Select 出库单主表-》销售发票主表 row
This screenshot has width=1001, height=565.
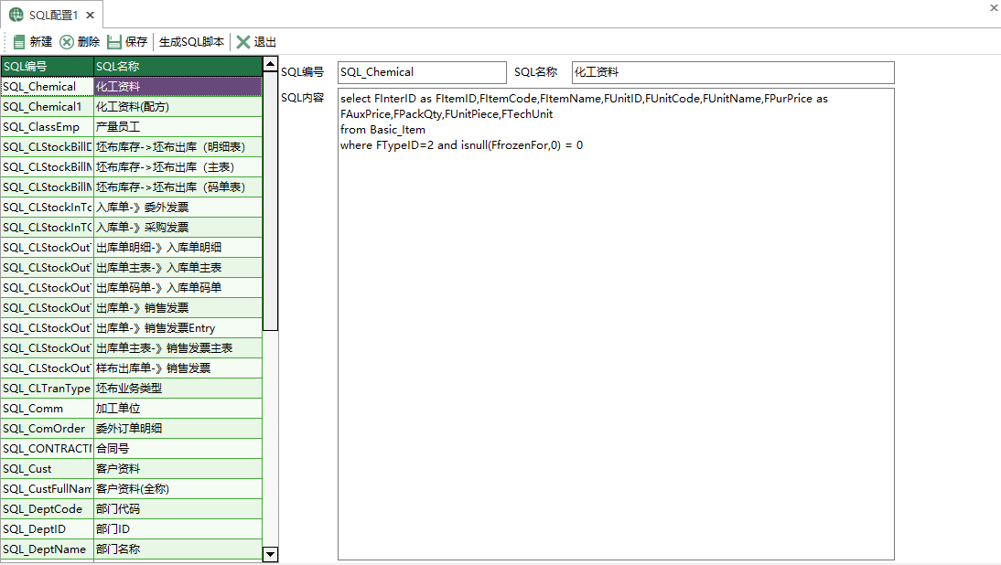(178, 348)
